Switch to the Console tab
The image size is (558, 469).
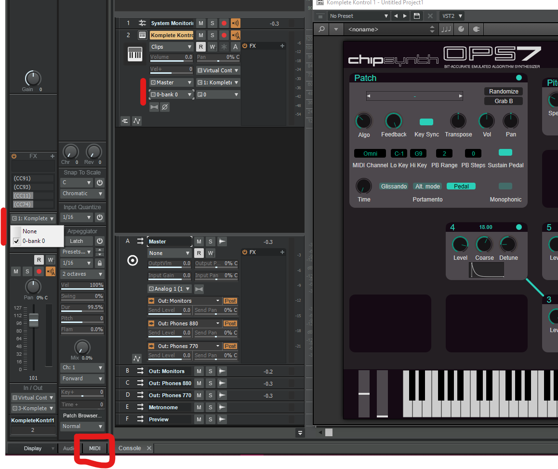tap(130, 448)
